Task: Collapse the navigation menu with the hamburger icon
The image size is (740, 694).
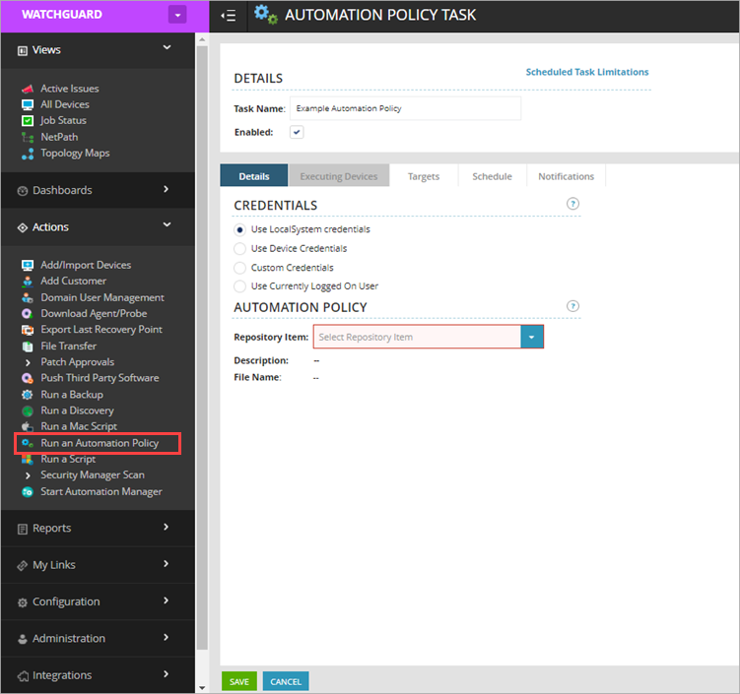Action: point(229,16)
